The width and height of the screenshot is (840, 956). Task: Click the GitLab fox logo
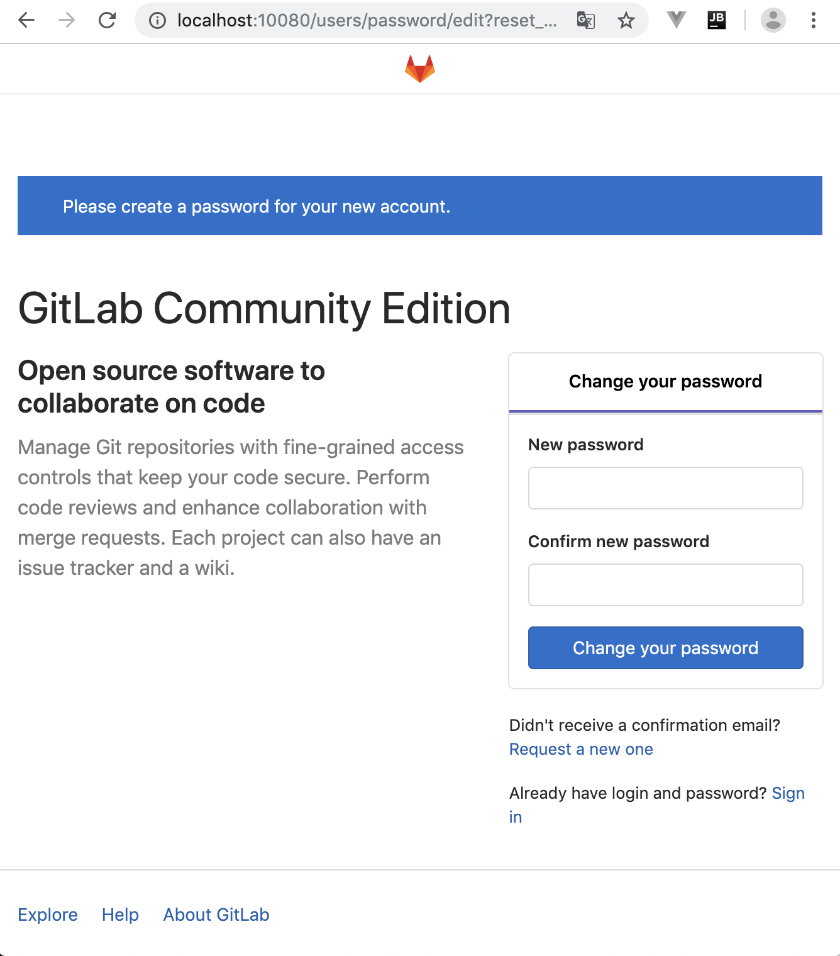[420, 69]
